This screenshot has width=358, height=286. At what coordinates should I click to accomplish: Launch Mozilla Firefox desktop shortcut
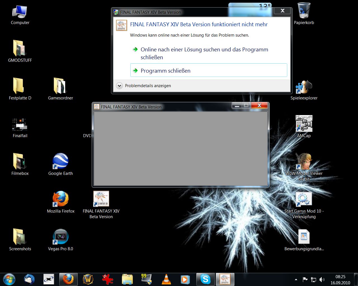60,202
